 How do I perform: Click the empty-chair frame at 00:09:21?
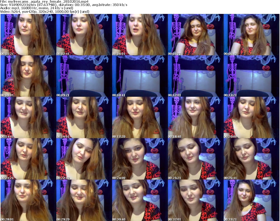(x=84, y=76)
